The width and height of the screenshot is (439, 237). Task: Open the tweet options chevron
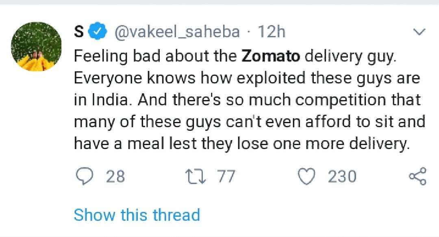click(x=419, y=32)
